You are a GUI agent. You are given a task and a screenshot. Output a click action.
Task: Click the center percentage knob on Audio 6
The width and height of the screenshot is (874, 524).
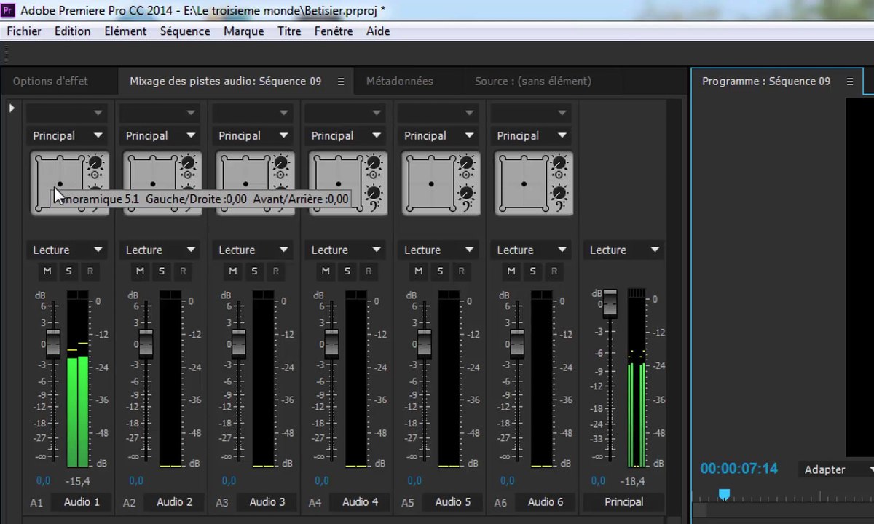click(559, 164)
